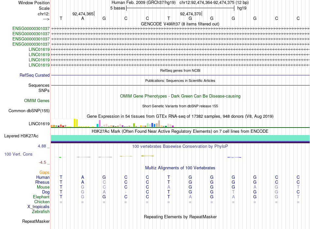Open Publications: Sequences in Scientific Articles title

point(180,81)
